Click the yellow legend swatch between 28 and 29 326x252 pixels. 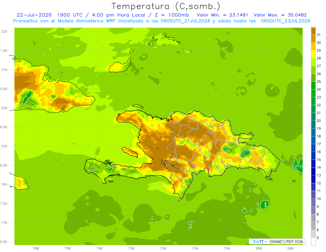[x=313, y=54]
